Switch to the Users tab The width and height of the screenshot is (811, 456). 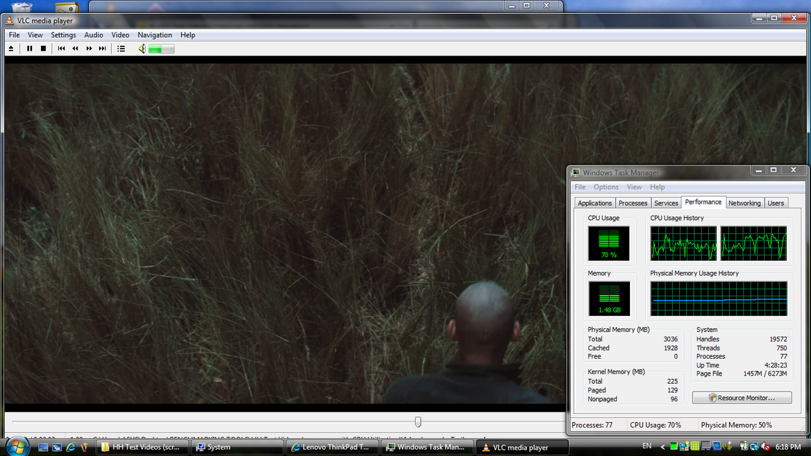coord(776,203)
